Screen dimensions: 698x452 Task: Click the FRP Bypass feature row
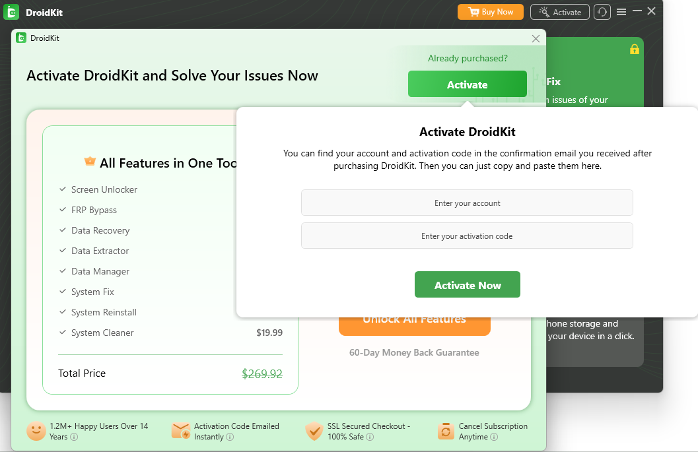[170, 210]
